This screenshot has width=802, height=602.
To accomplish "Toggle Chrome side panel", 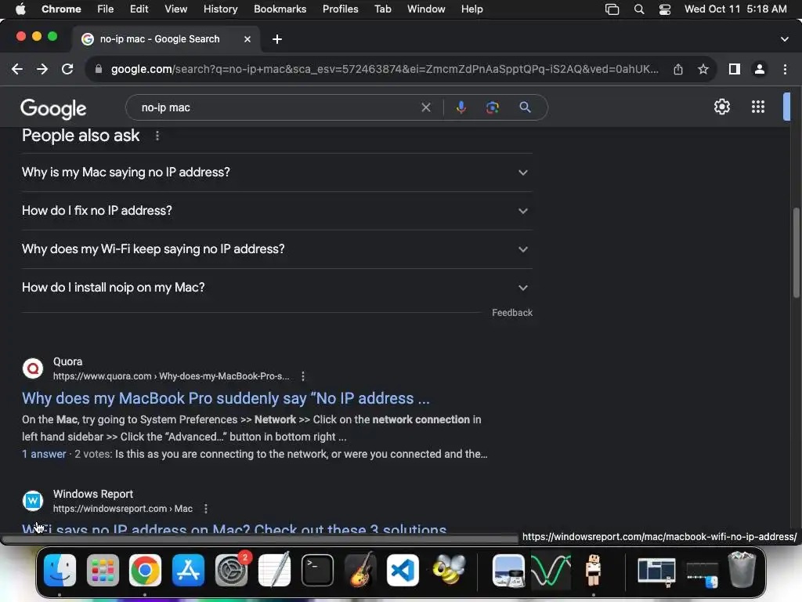I will coord(735,69).
